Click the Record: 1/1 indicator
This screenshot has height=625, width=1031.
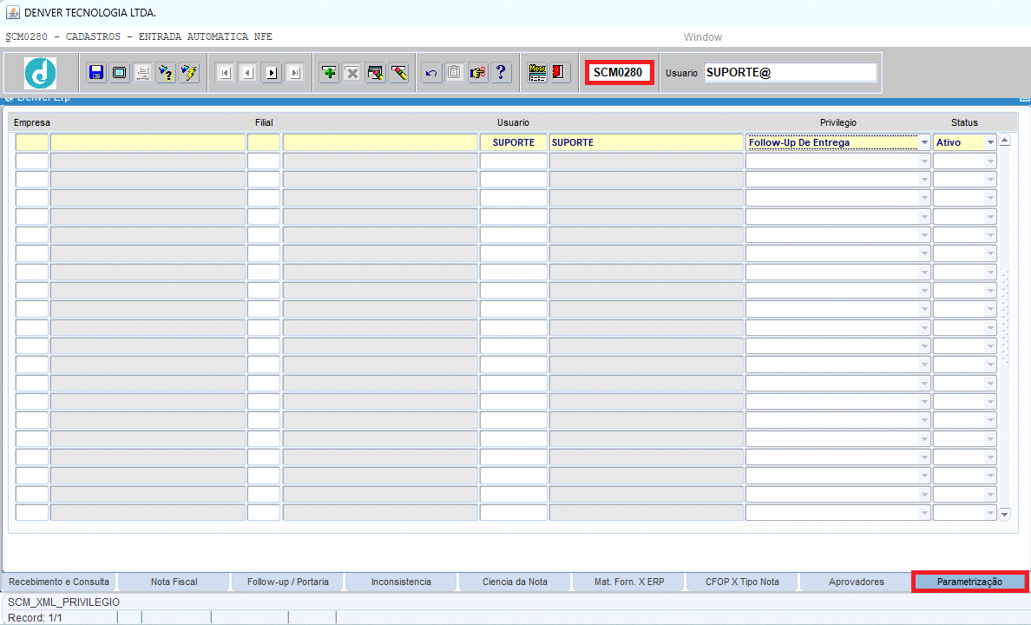pyautogui.click(x=35, y=618)
